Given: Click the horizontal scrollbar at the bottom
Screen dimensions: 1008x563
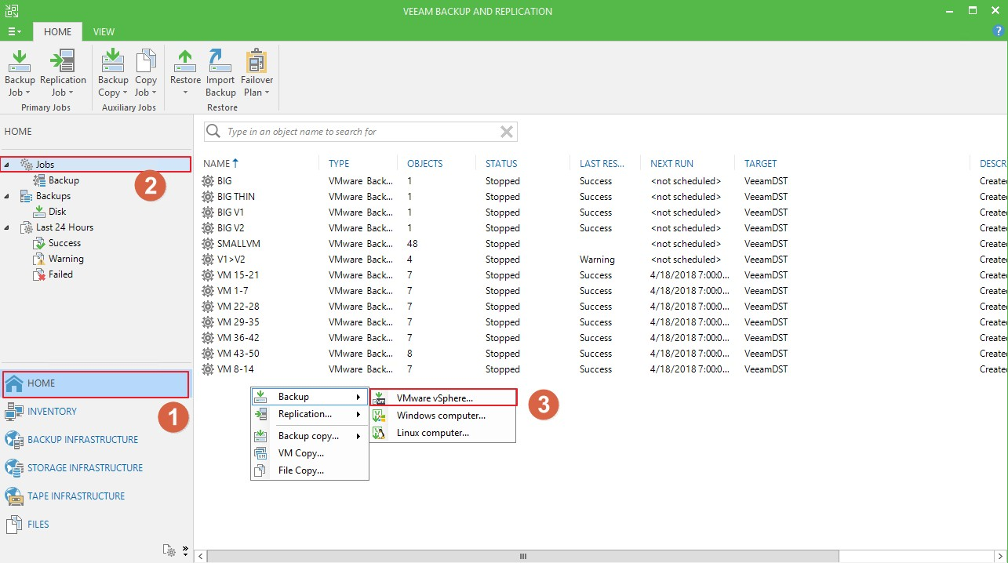Looking at the screenshot, I should coord(522,556).
